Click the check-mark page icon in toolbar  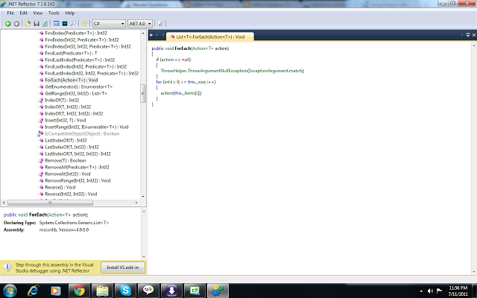[x=160, y=23]
